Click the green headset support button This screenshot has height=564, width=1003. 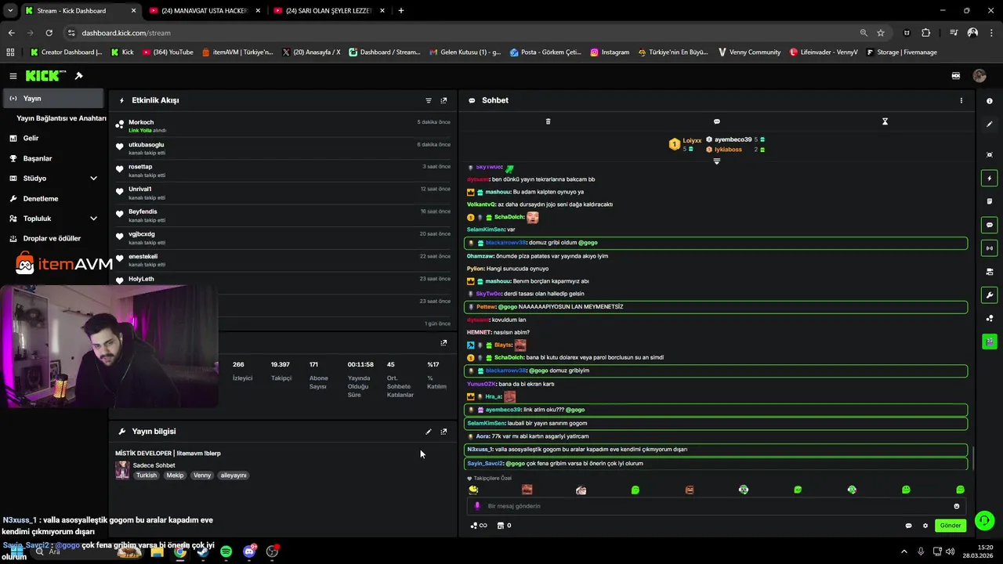tap(985, 520)
